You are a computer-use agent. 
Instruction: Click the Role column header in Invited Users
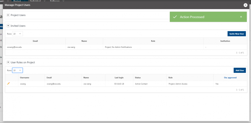pos(153,41)
